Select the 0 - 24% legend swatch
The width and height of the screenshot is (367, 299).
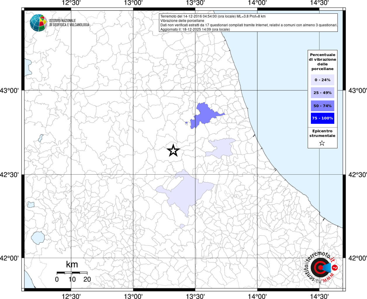(322, 80)
